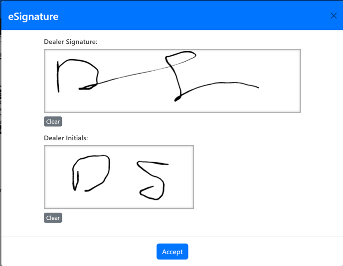The image size is (343, 266).
Task: Click the Dealer Signature label
Action: [x=71, y=42]
